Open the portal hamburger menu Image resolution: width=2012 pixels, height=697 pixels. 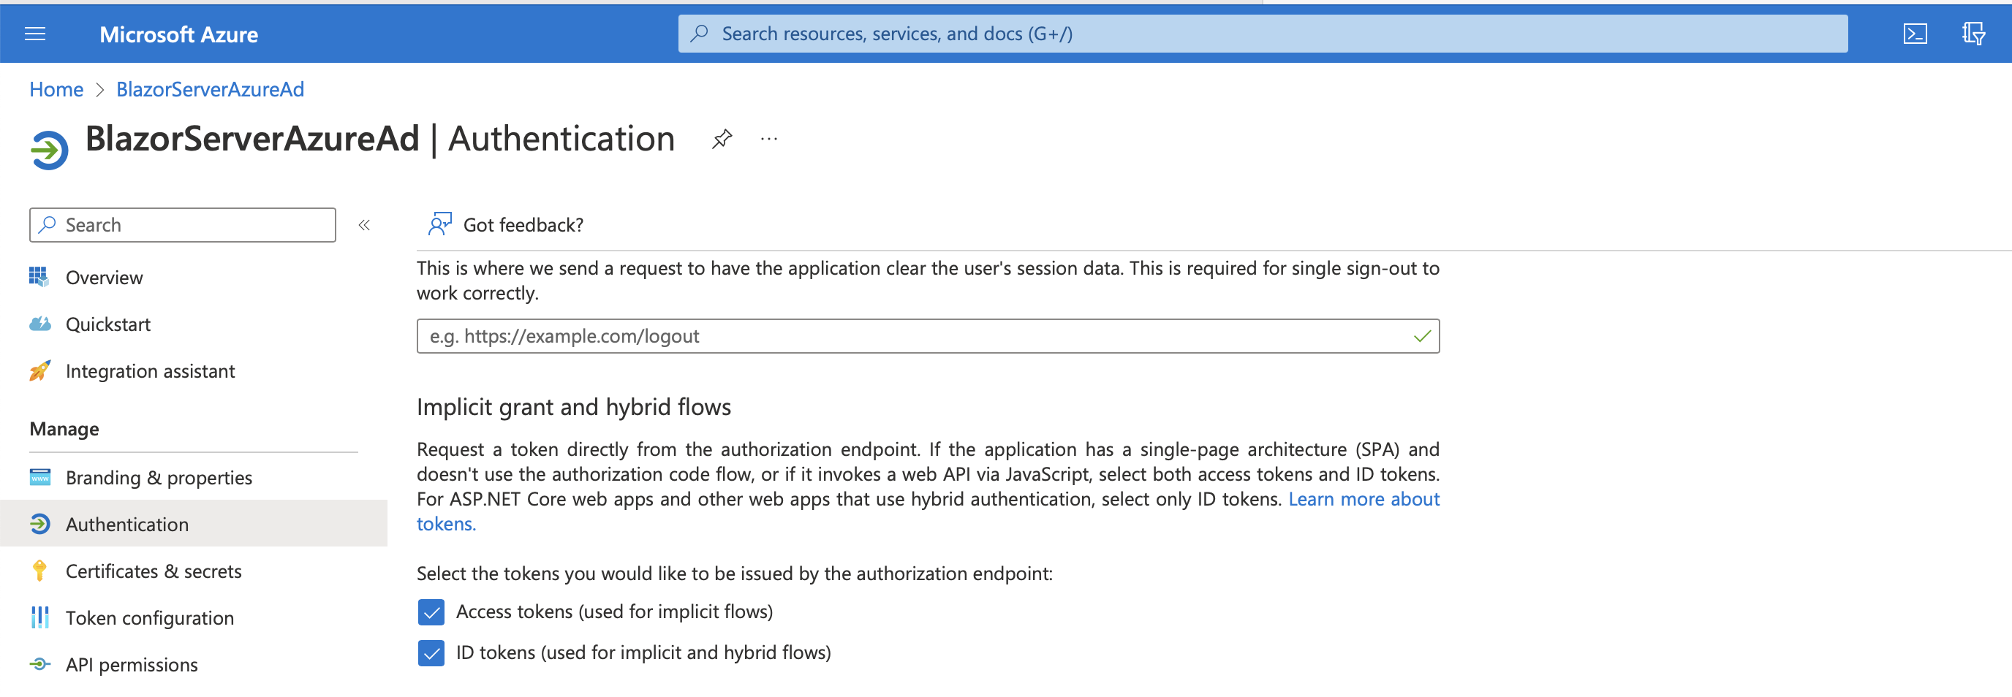[x=35, y=34]
